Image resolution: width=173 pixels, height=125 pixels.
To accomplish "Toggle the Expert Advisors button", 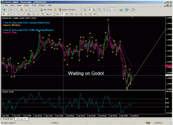I will click(67, 10).
